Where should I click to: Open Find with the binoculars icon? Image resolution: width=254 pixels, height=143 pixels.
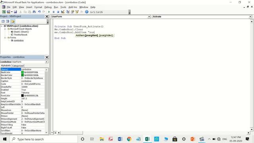(x=34, y=12)
